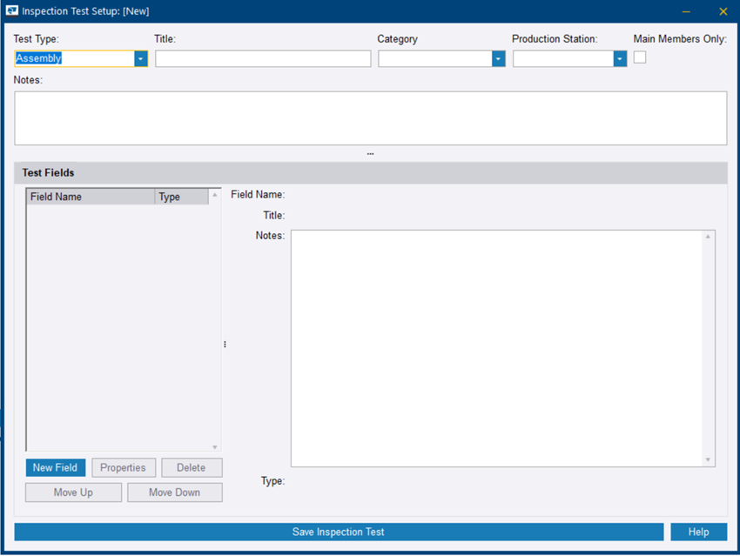Click the Delete field button
740x556 pixels.
tap(192, 468)
